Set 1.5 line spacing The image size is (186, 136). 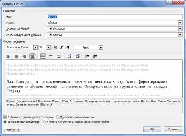tap(51, 56)
